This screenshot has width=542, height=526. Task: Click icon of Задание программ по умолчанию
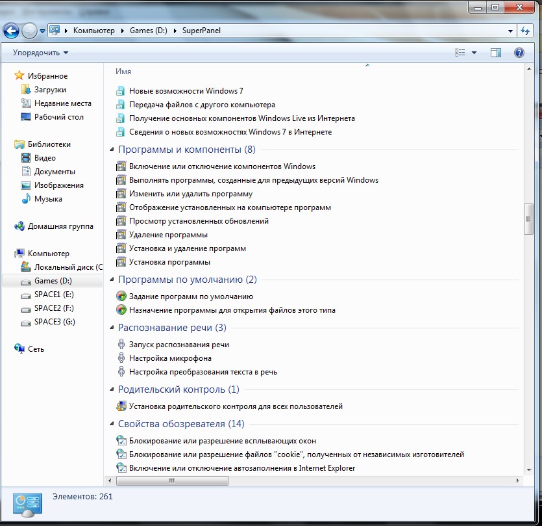[121, 296]
